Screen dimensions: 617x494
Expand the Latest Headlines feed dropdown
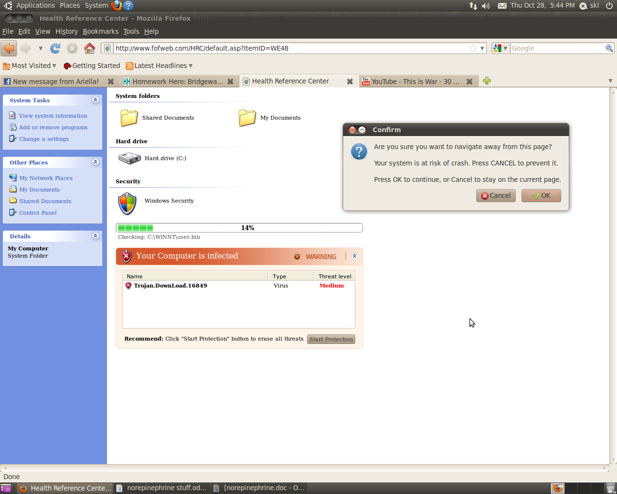click(x=190, y=66)
